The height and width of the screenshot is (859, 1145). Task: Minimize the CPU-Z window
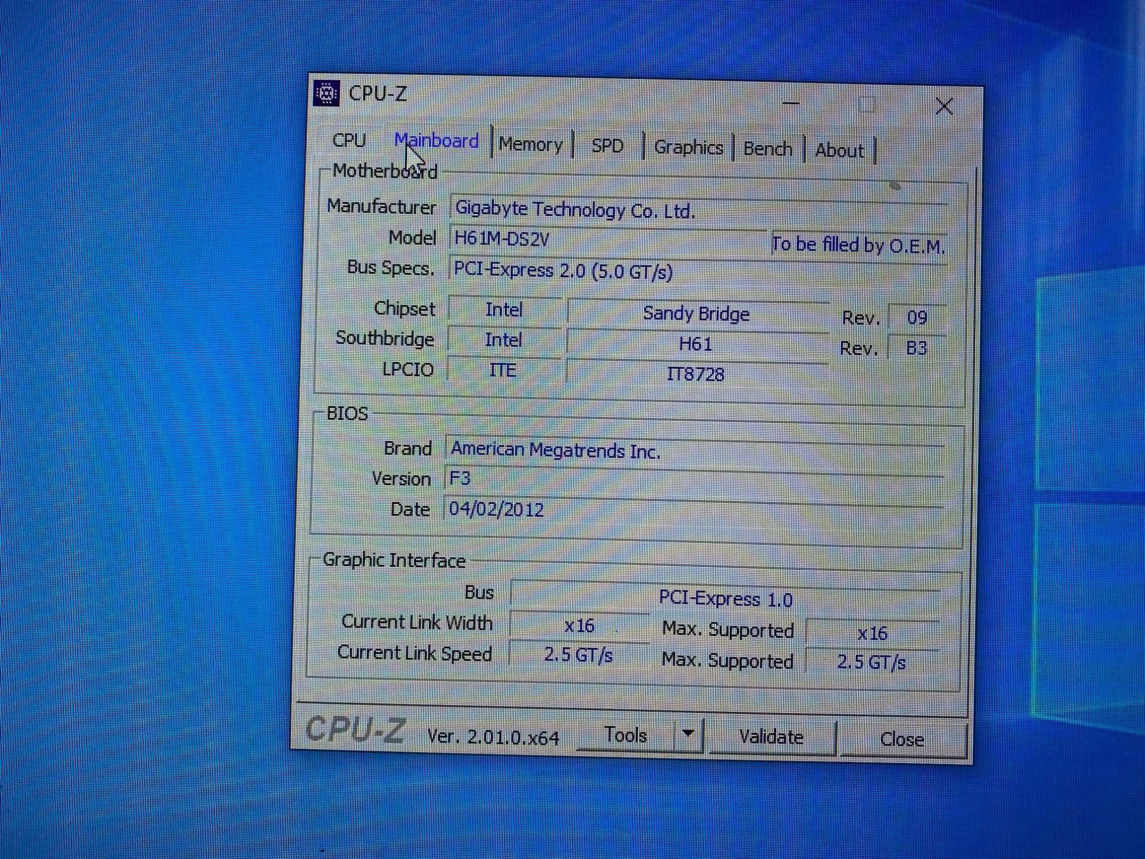click(791, 103)
